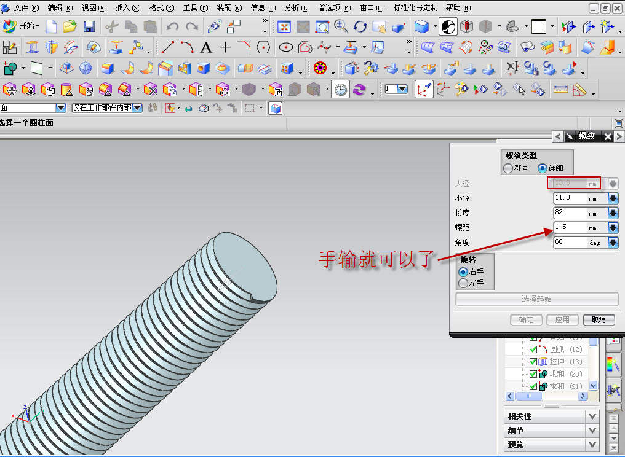Click the 小径 input field
Screen dimensions: 625x457
click(580, 198)
